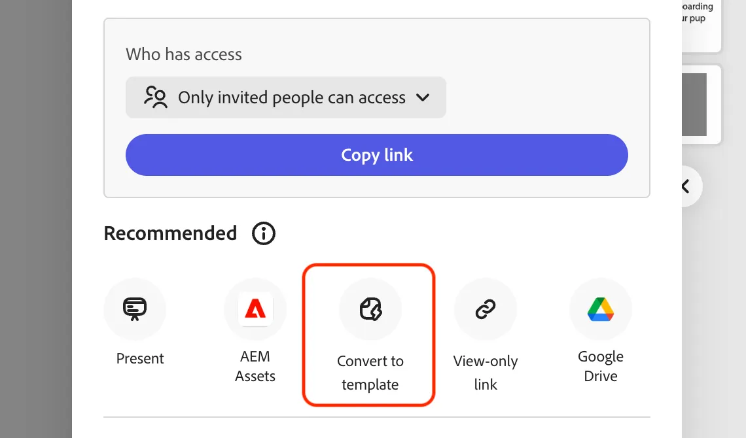Screen dimensions: 746x438
Task: Collapse side panel with chevron arrow
Action: pyautogui.click(x=686, y=186)
